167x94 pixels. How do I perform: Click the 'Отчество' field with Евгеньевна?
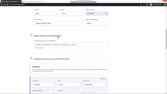(x=94, y=85)
